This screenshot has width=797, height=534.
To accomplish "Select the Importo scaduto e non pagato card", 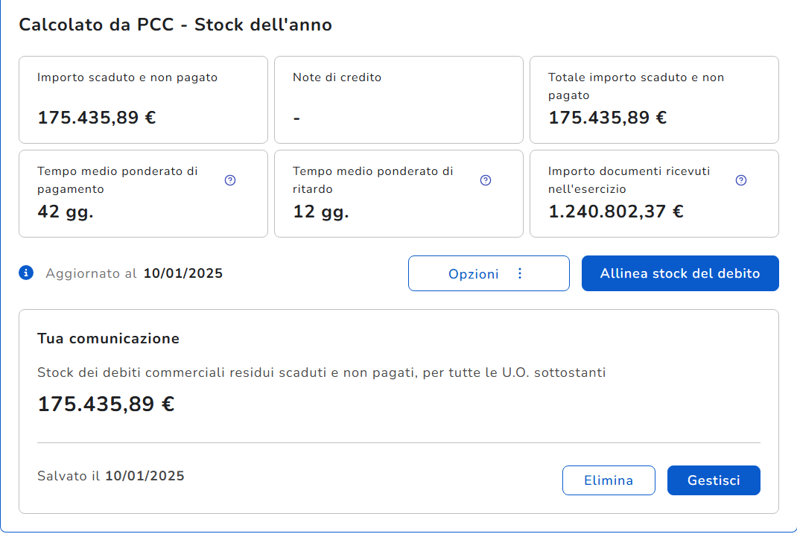I will point(143,100).
